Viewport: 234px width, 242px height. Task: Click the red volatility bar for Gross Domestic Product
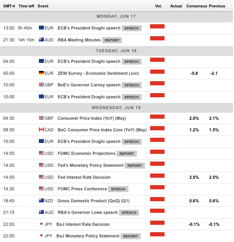[157, 200]
